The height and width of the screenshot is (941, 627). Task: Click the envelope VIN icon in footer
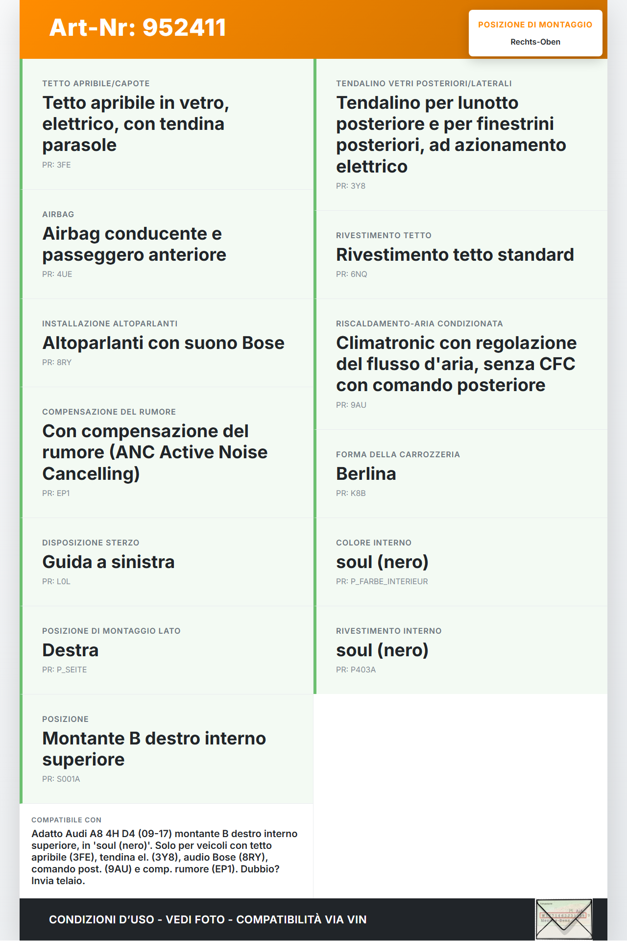(564, 918)
